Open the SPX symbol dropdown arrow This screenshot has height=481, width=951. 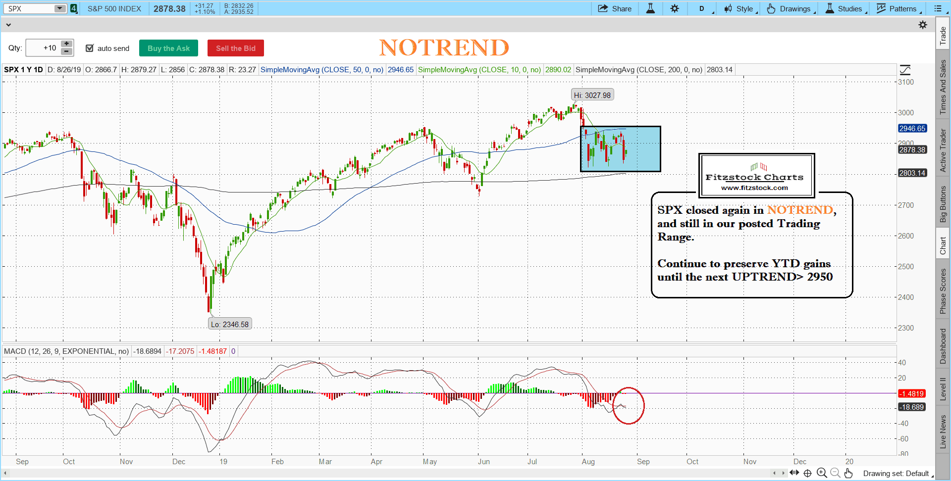[59, 8]
